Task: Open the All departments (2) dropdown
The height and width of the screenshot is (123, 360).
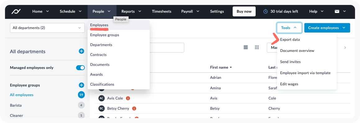Action: [x=47, y=28]
